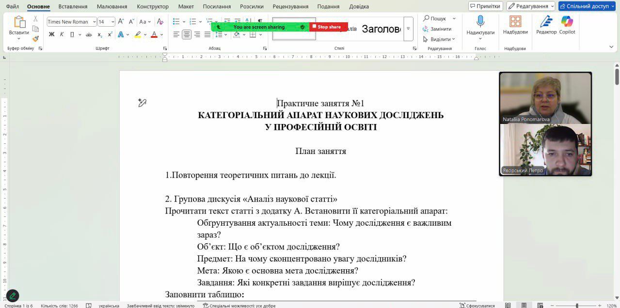Start dictation with the microphone icon
Image resolution: width=620 pixels, height=308 pixels.
480,25
